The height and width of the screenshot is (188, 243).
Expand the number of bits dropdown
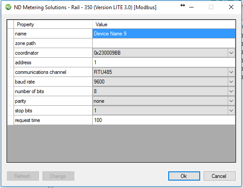coord(231,91)
